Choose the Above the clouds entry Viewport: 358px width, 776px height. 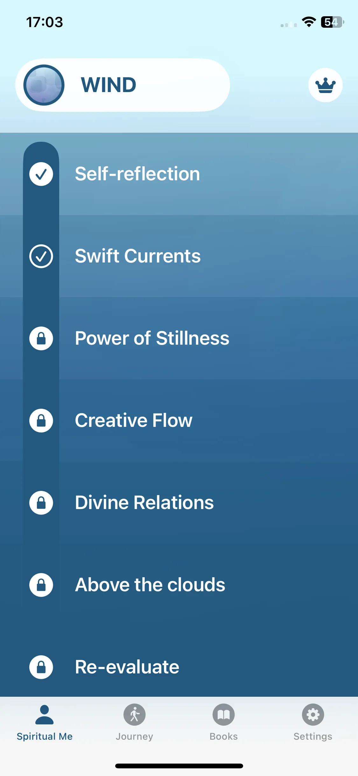tap(179, 585)
